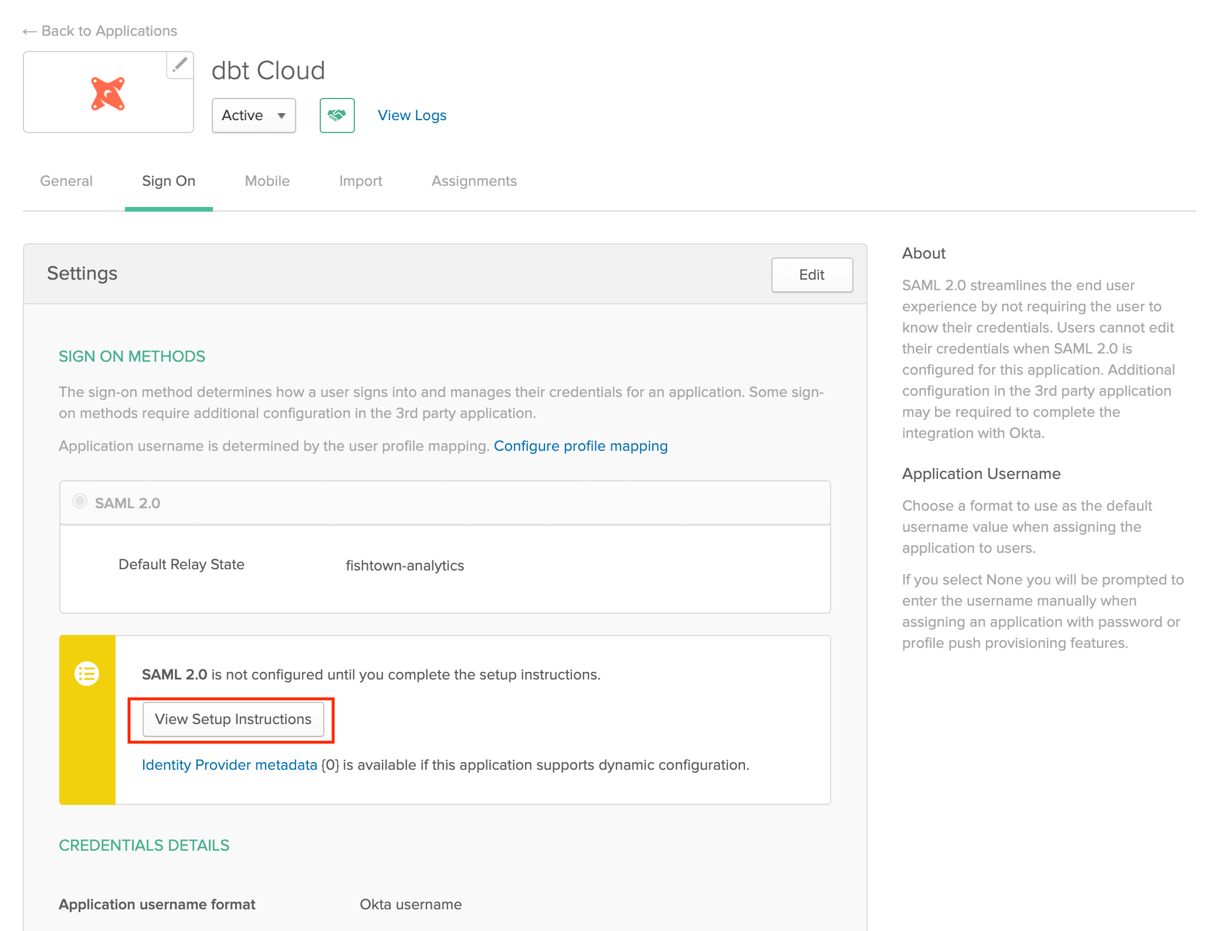Click the yellow setup notice icon
Viewport: 1216px width, 931px height.
87,673
